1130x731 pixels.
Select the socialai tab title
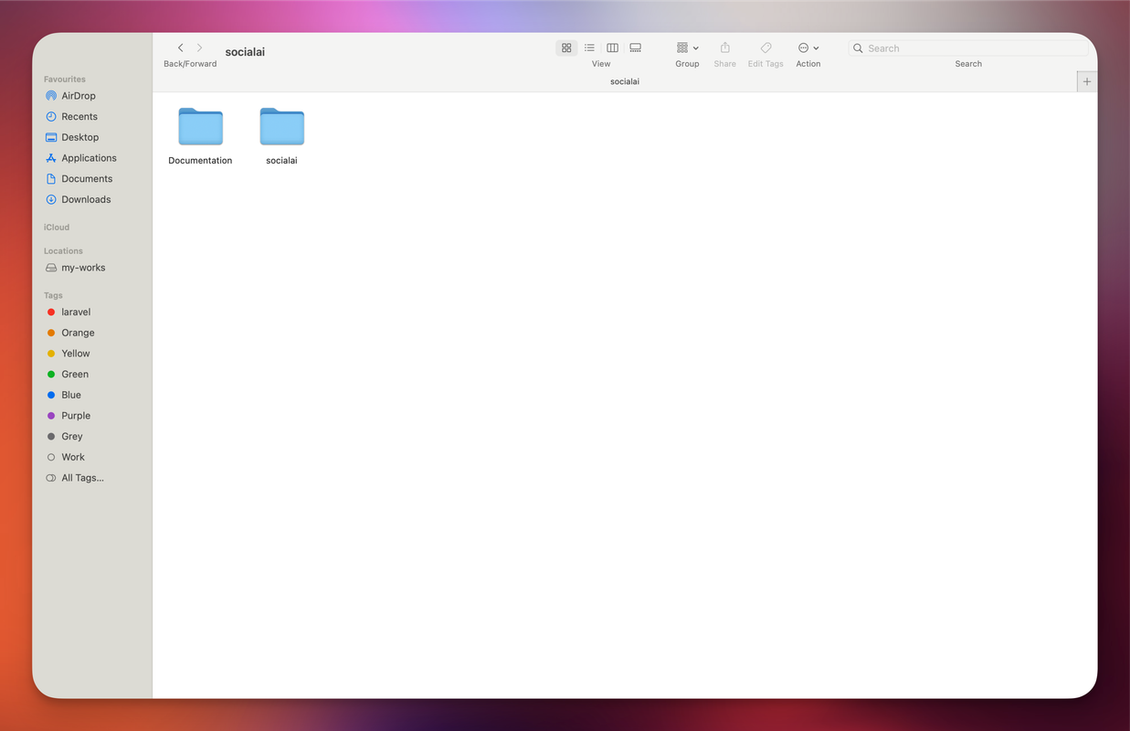(625, 81)
